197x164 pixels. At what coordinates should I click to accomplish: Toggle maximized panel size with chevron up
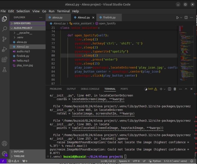[186, 89]
